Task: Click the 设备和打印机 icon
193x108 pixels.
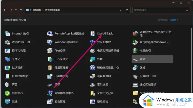Action: coord(135,76)
